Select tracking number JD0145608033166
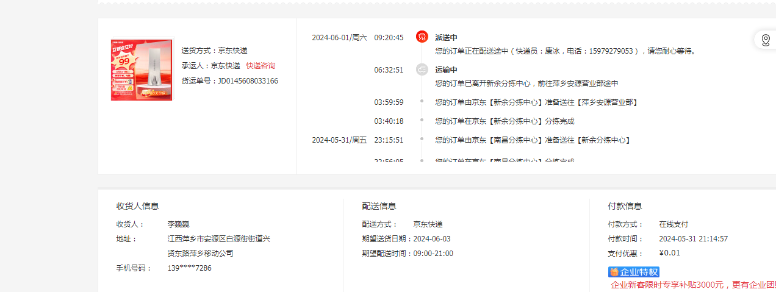Viewport: 776px width, 292px height. click(x=248, y=81)
